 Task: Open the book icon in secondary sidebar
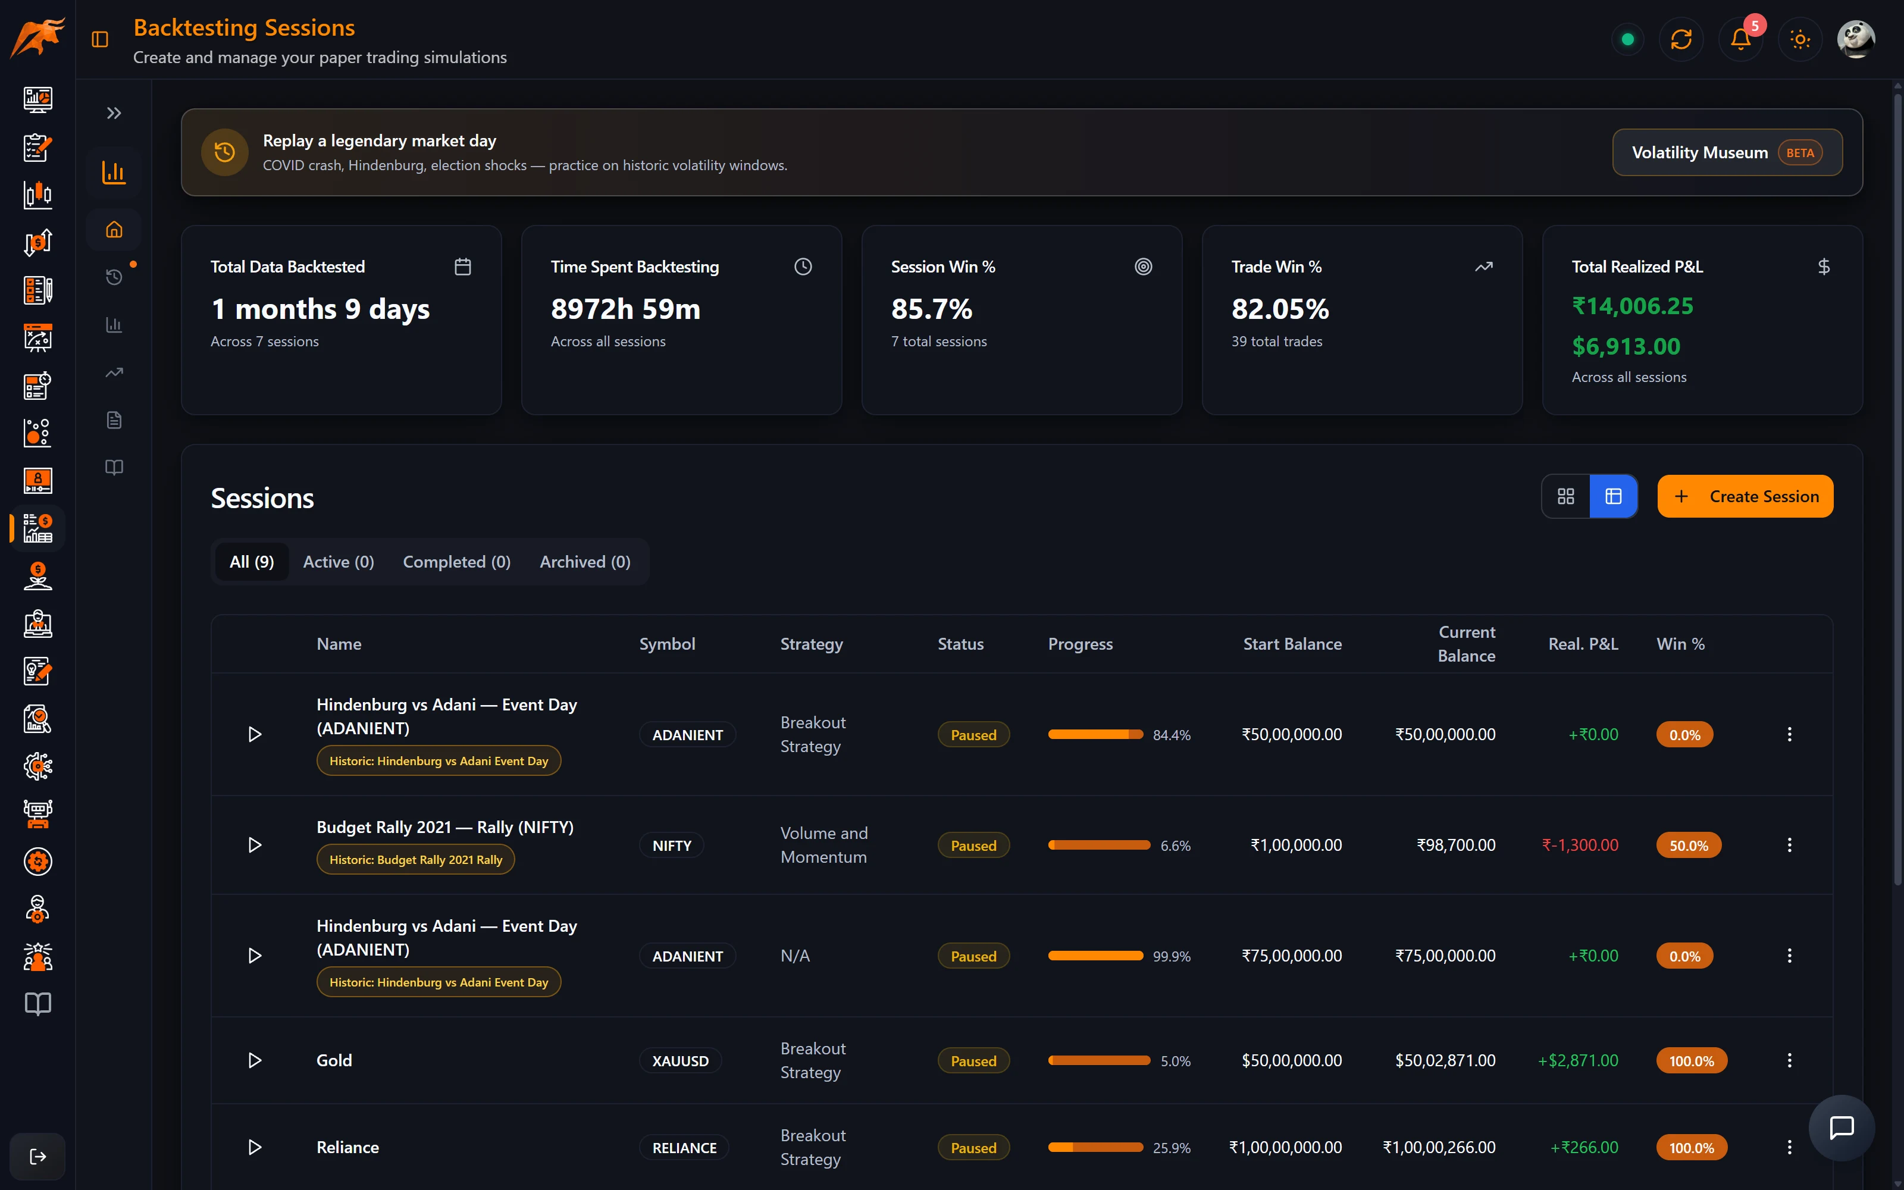pos(114,468)
